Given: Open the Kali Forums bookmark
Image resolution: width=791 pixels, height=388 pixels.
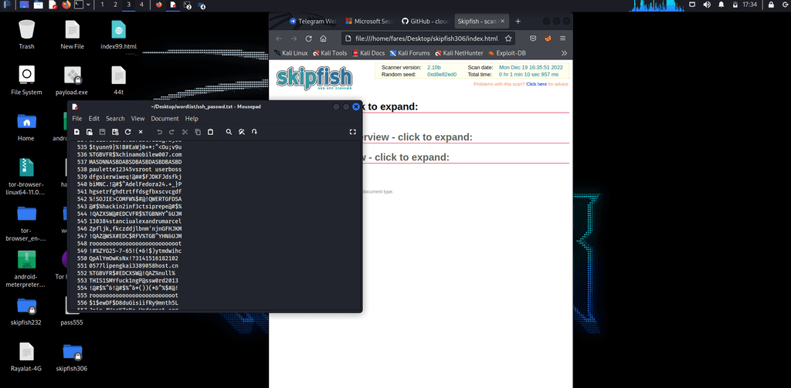Looking at the screenshot, I should (409, 53).
